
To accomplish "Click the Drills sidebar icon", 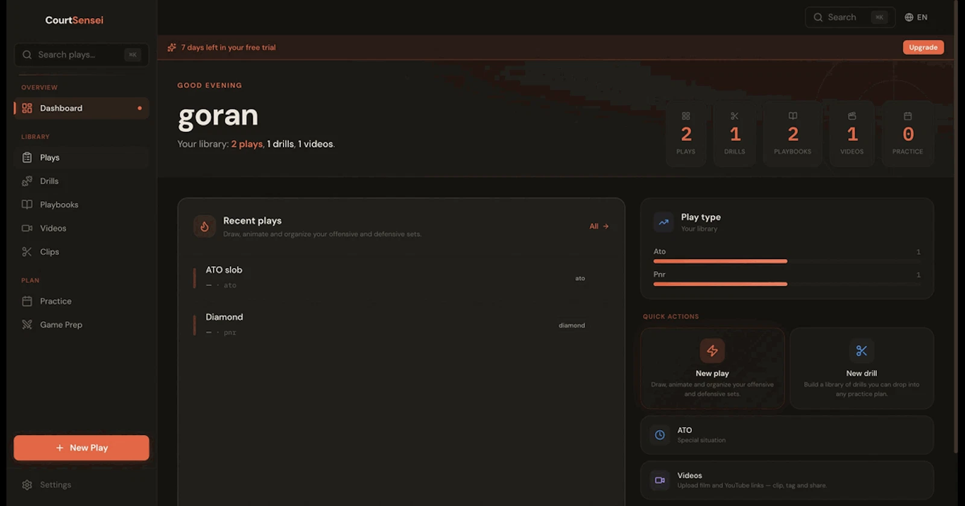I will 27,181.
